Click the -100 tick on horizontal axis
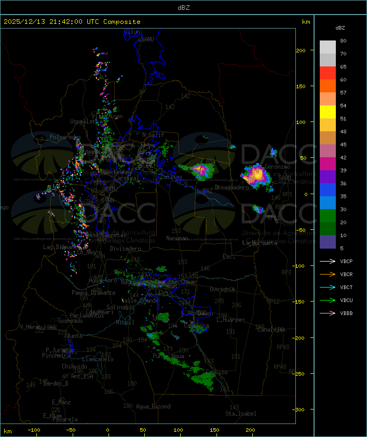The height and width of the screenshot is (437, 367). click(x=34, y=430)
